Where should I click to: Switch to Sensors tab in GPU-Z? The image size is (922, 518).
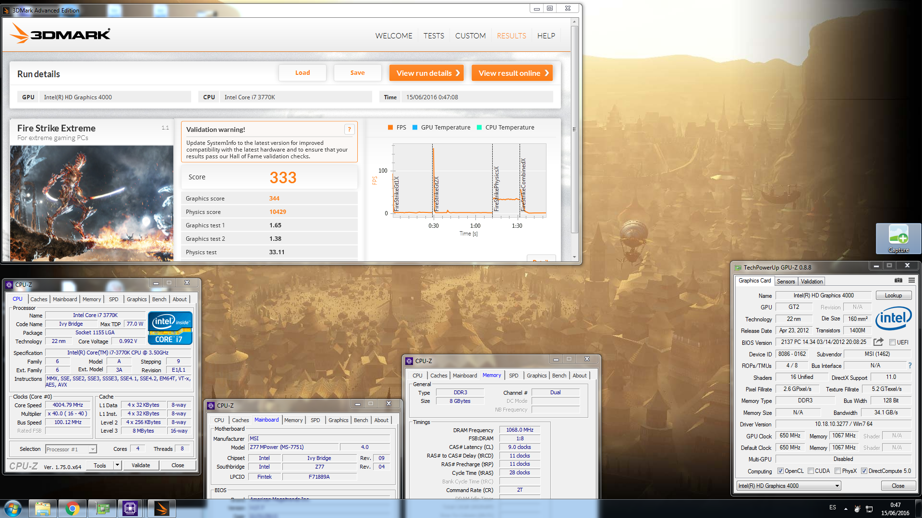coord(786,282)
